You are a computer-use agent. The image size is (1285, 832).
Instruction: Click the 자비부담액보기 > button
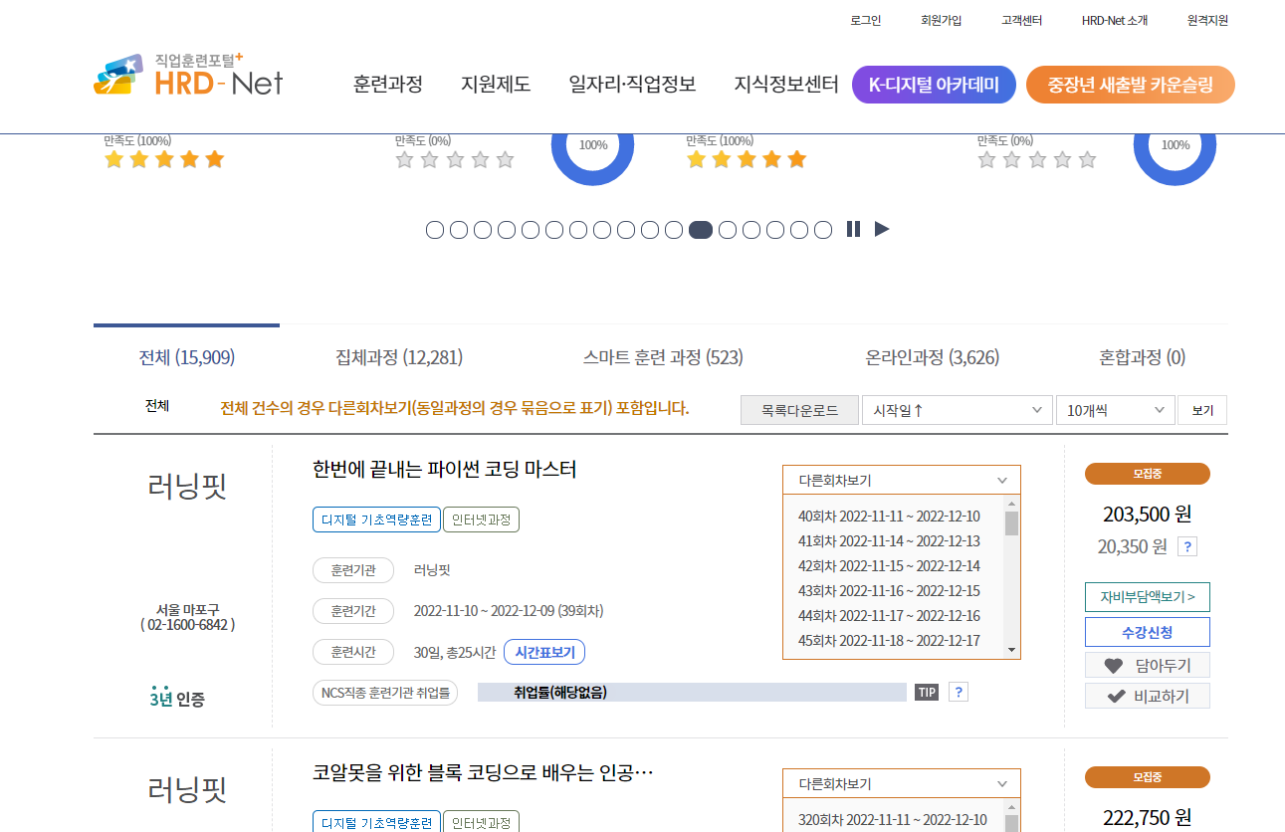(1148, 597)
